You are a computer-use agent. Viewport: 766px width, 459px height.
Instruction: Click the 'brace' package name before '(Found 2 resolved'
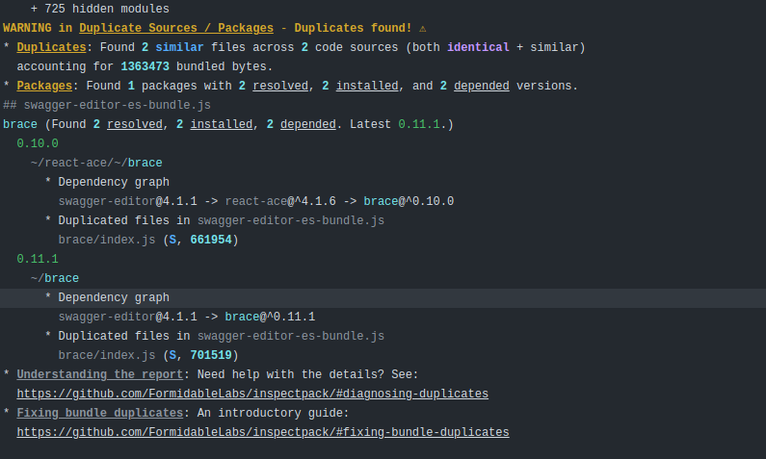click(x=20, y=124)
